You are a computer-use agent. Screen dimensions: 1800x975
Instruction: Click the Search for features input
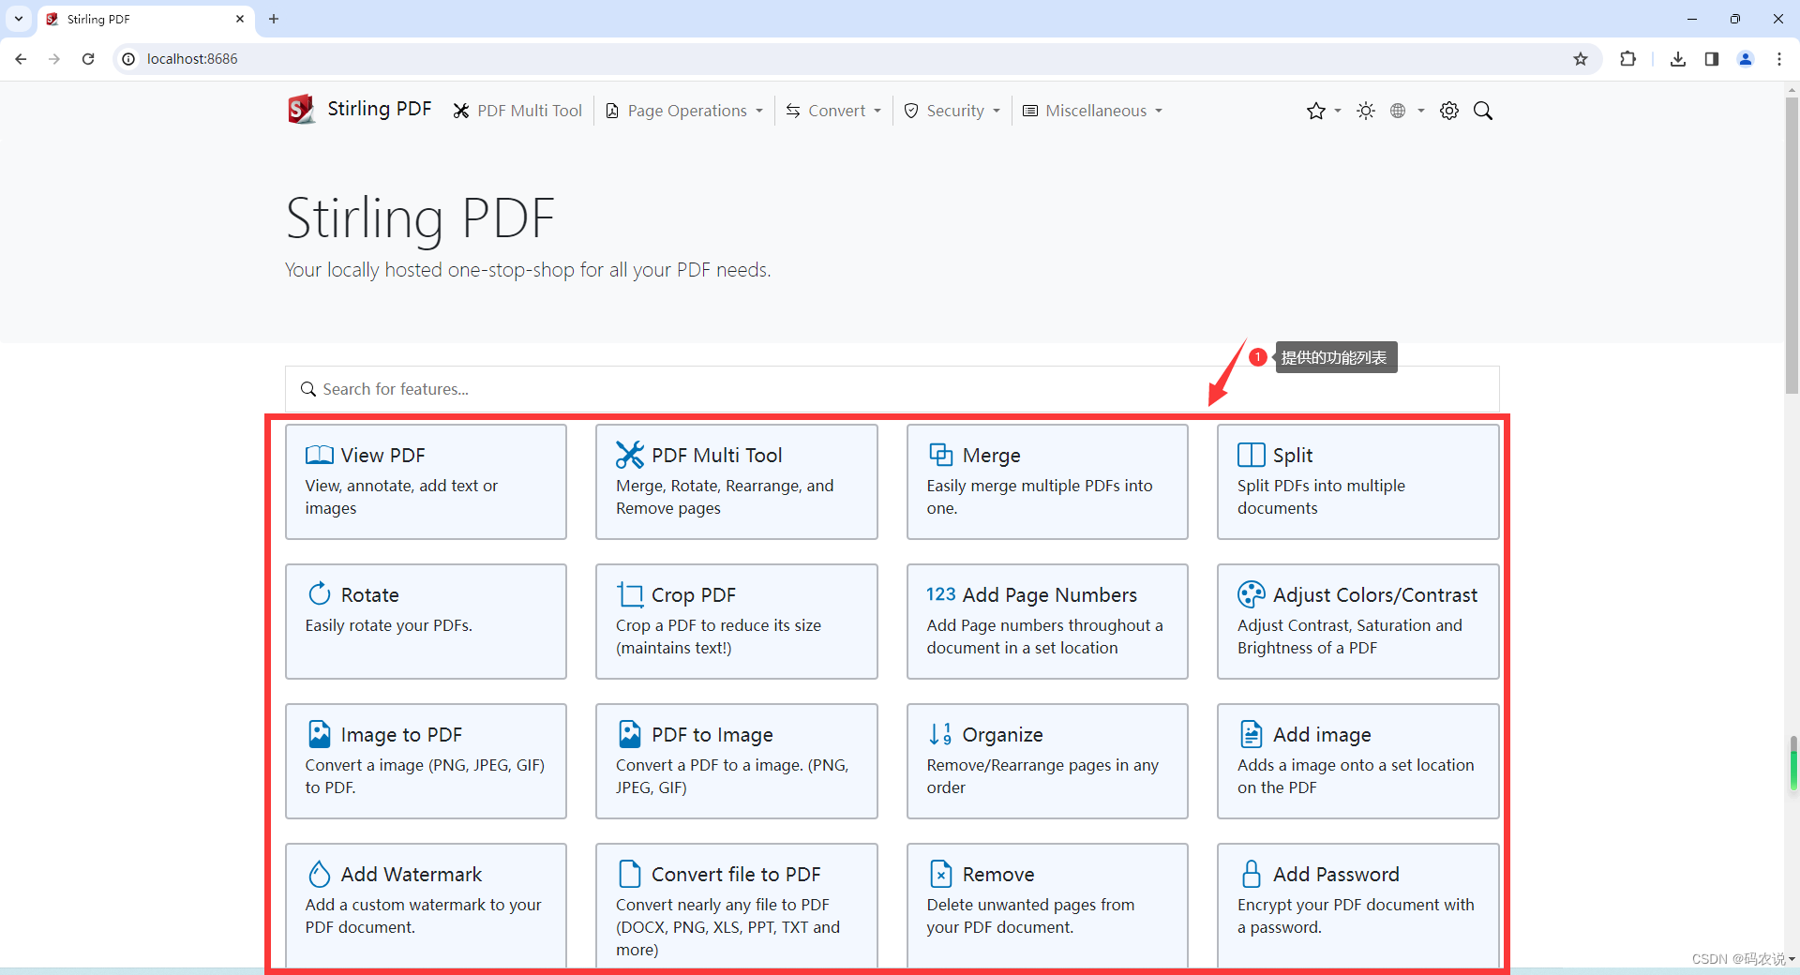pos(892,389)
